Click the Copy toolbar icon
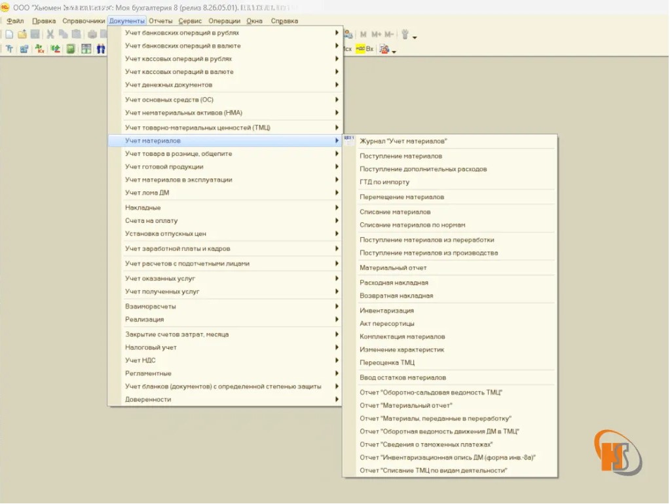This screenshot has height=504, width=670. click(x=64, y=34)
